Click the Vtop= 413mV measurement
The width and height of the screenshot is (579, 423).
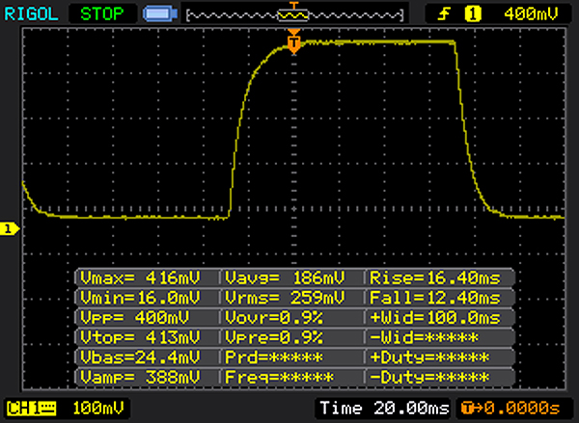click(x=140, y=337)
